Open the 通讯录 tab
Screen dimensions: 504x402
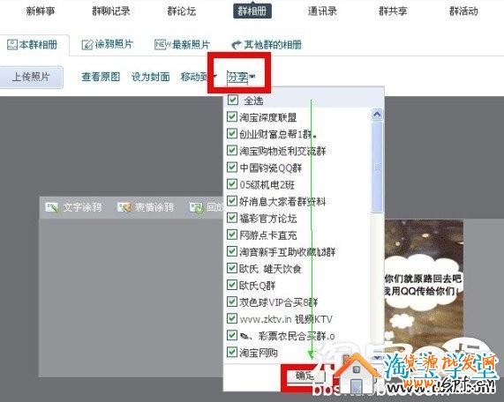tap(322, 11)
